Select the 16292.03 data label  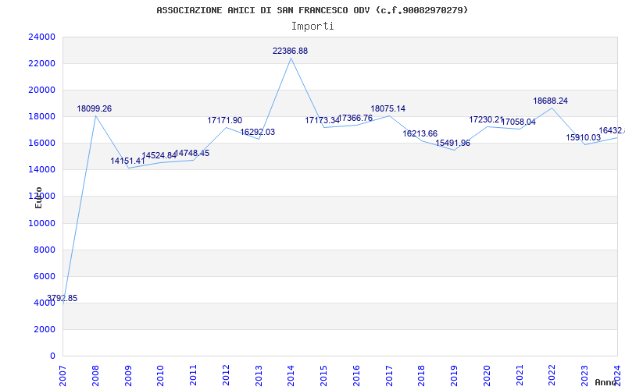258,132
